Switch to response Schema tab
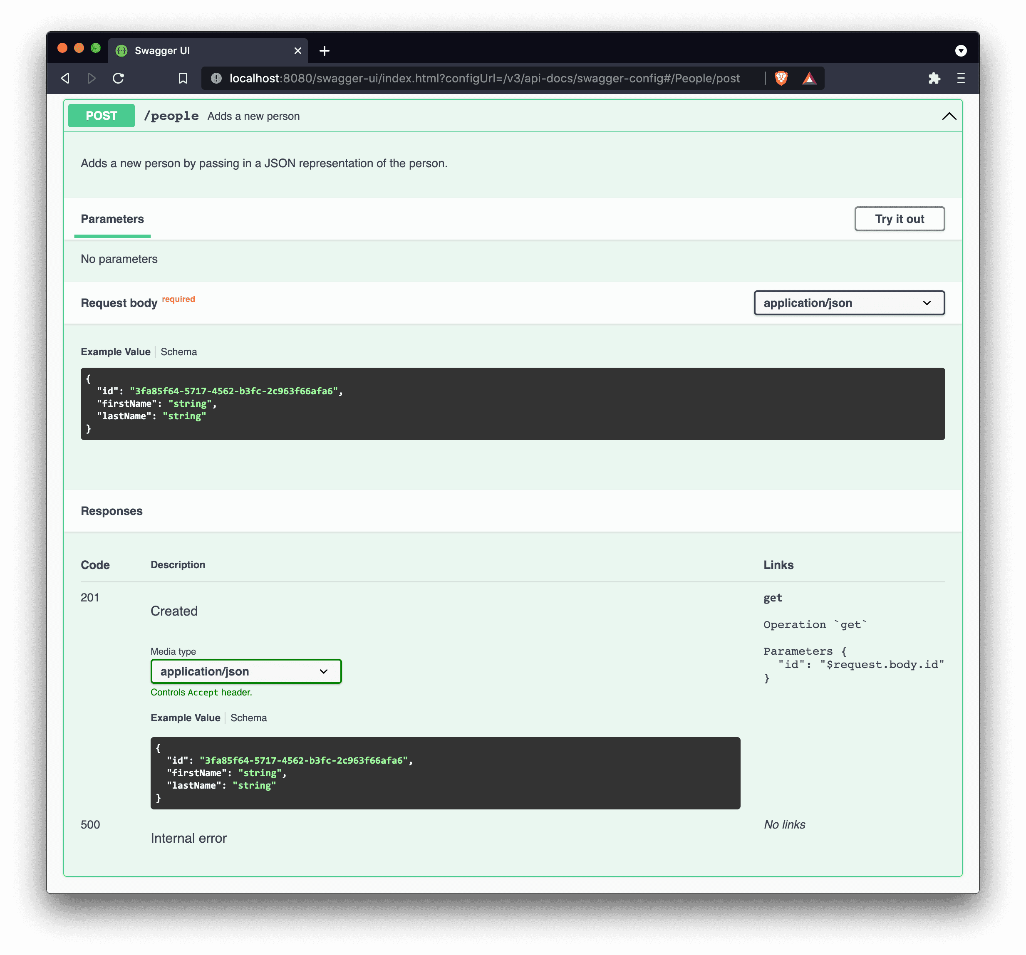The image size is (1026, 955). [x=249, y=717]
